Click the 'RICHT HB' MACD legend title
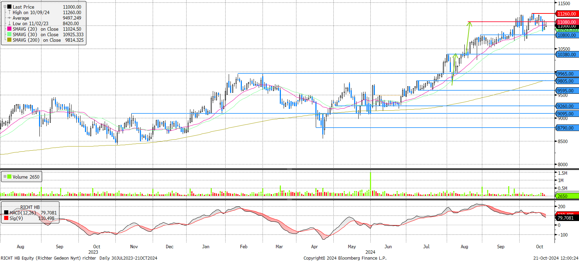Viewport: 579px width, 261px height. [x=30, y=207]
